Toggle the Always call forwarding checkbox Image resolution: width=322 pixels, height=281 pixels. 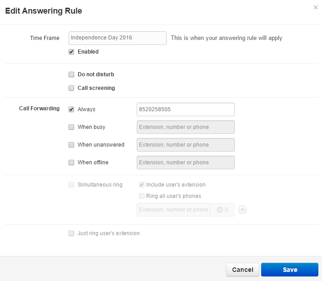point(71,109)
